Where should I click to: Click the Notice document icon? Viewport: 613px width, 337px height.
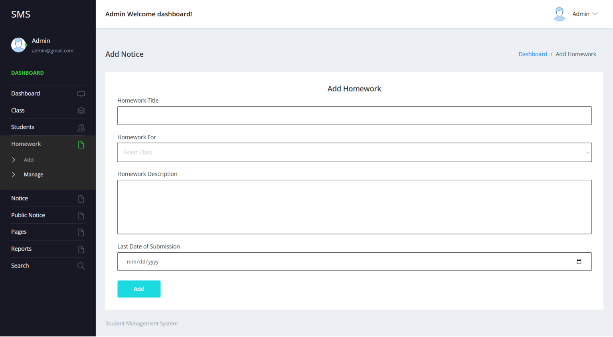click(x=81, y=199)
